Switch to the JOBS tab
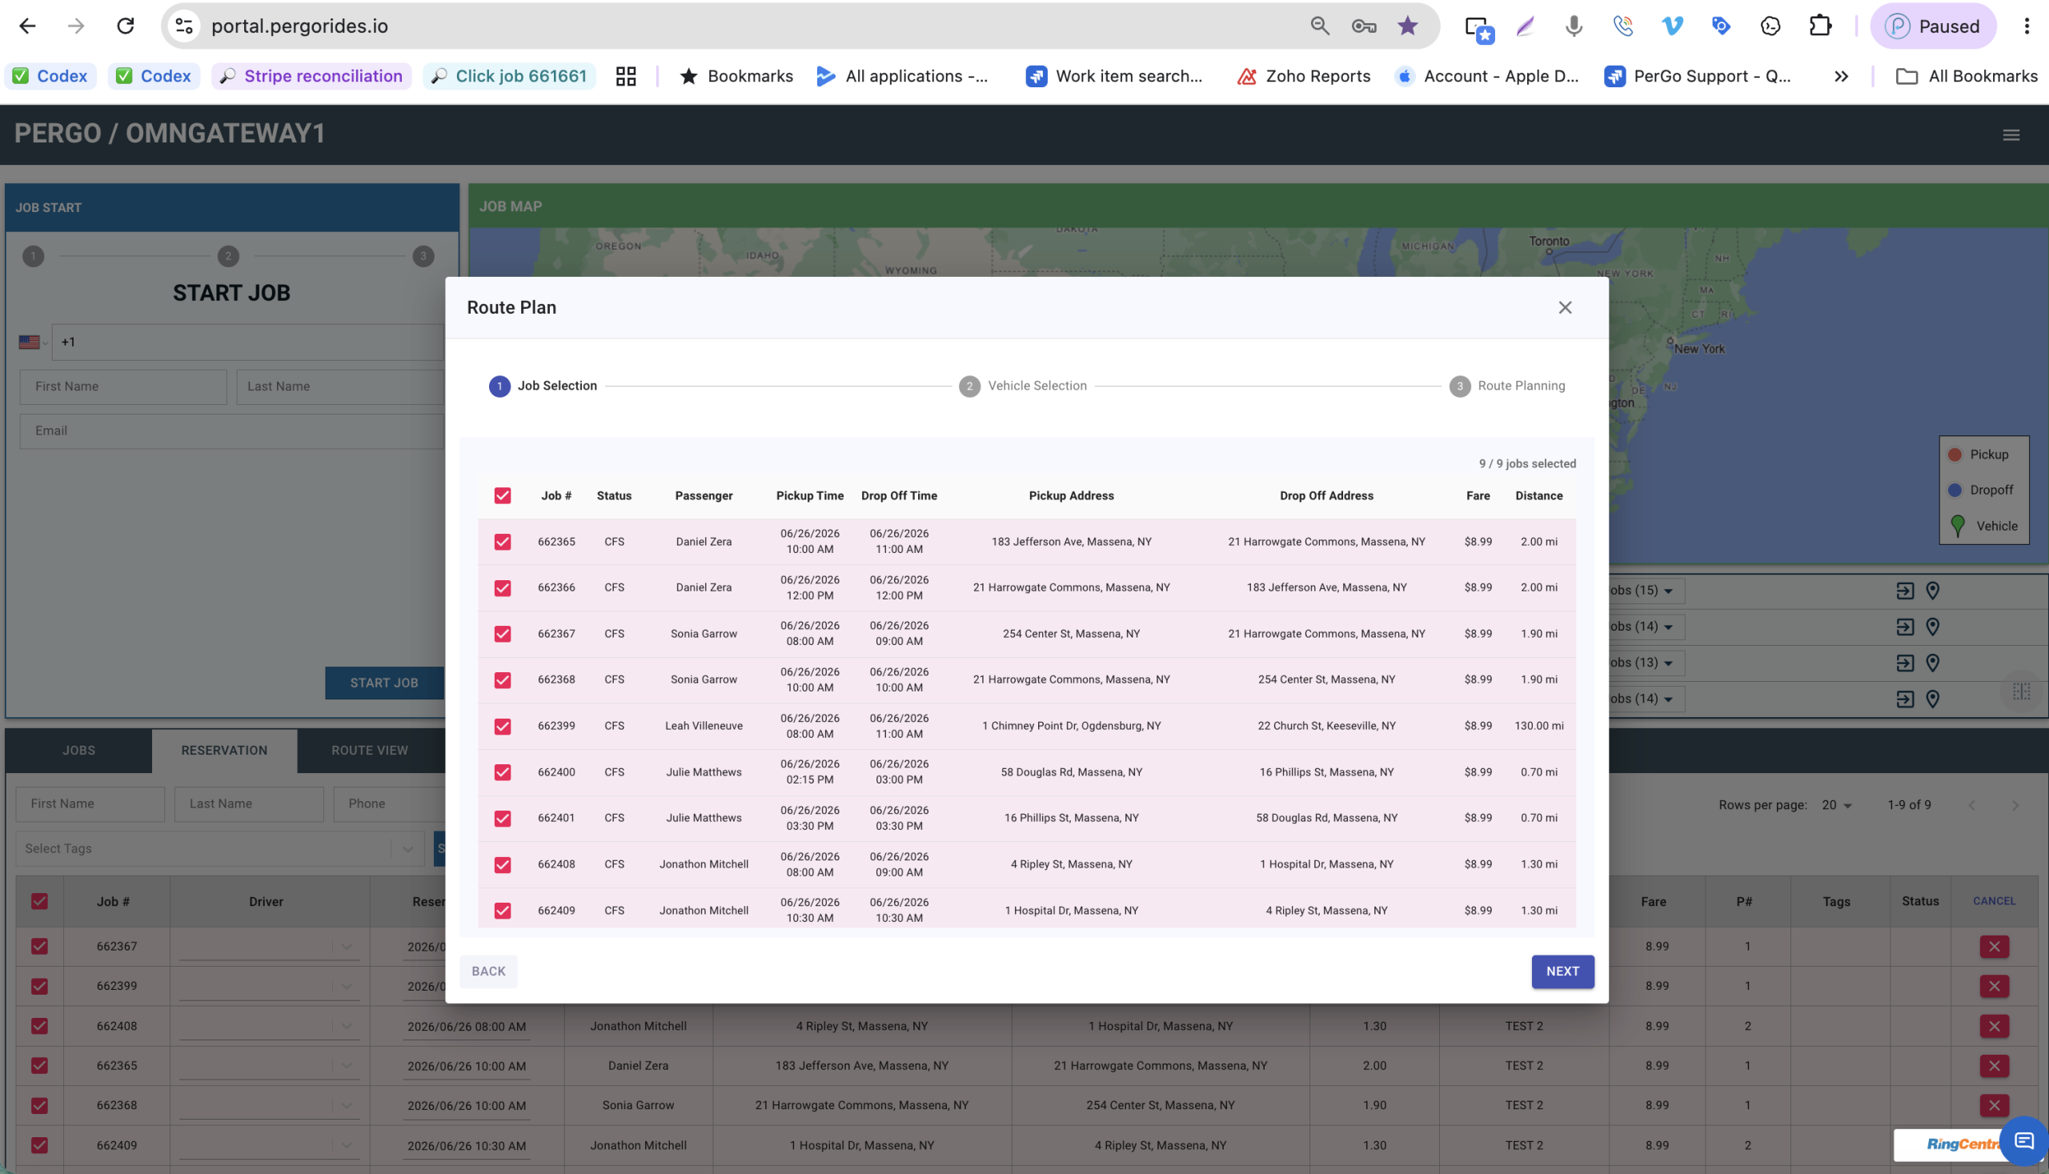 tap(79, 751)
